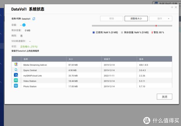Viewport: 181px width, 126px height.
Task: Click version 5.3.11 cell
Action: pyautogui.click(x=142, y=81)
